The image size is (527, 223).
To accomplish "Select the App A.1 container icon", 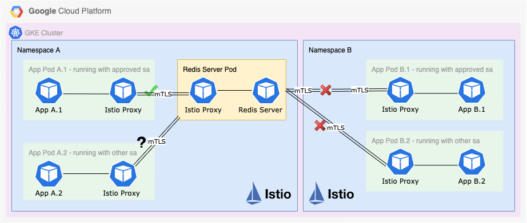I will 49,91.
